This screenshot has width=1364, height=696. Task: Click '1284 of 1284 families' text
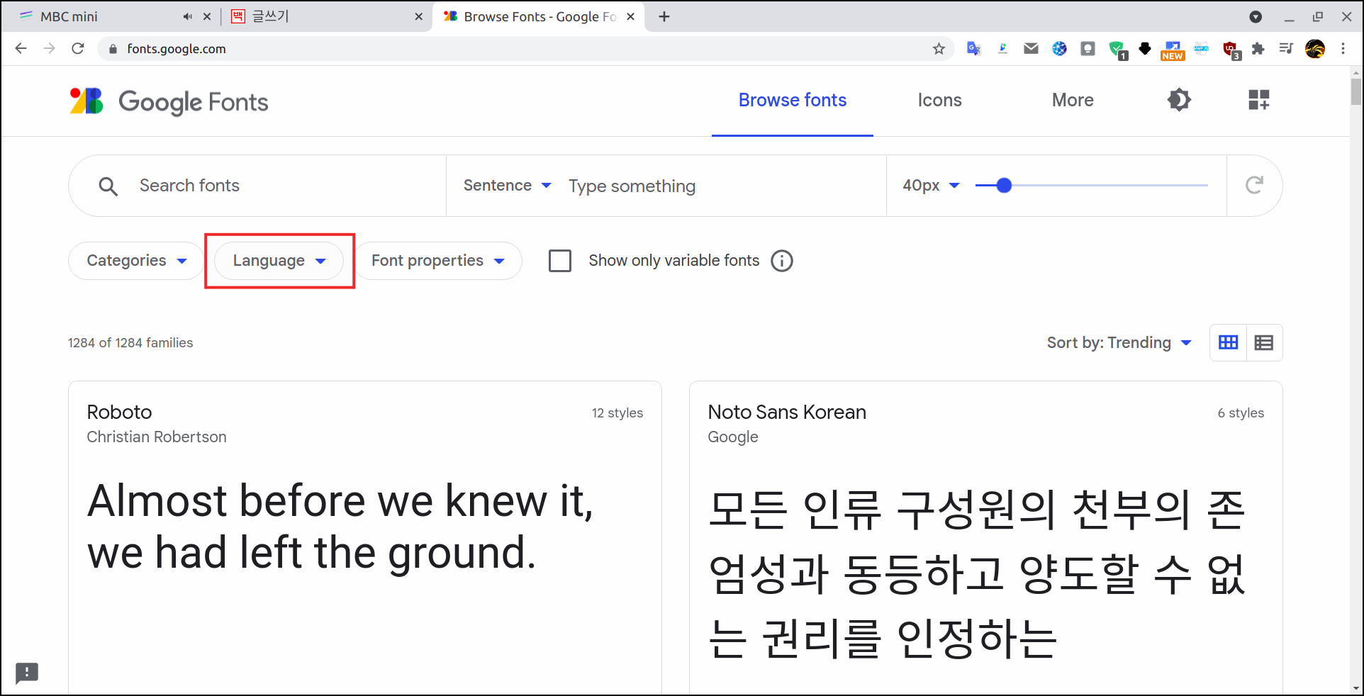pyautogui.click(x=130, y=343)
